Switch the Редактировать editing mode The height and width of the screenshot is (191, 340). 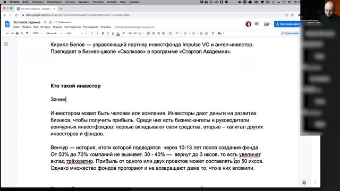[290, 33]
